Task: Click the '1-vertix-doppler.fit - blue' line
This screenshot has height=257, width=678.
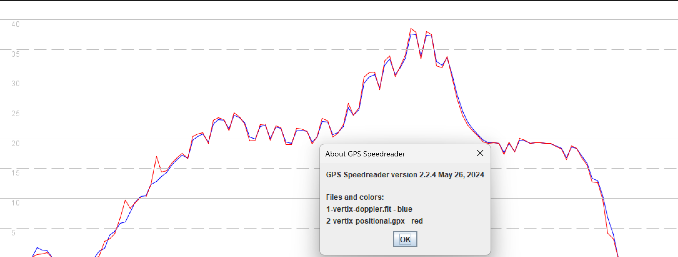Action: 369,209
